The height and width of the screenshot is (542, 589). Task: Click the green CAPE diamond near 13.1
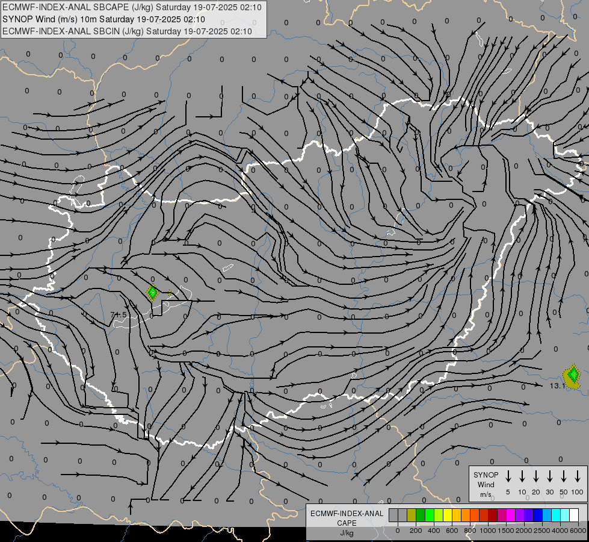[573, 375]
